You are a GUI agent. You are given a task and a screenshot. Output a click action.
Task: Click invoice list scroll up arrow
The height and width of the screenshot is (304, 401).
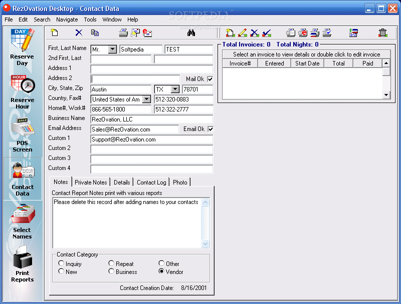click(386, 63)
